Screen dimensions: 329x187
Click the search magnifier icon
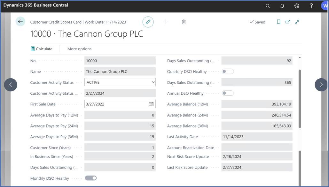[268, 6]
